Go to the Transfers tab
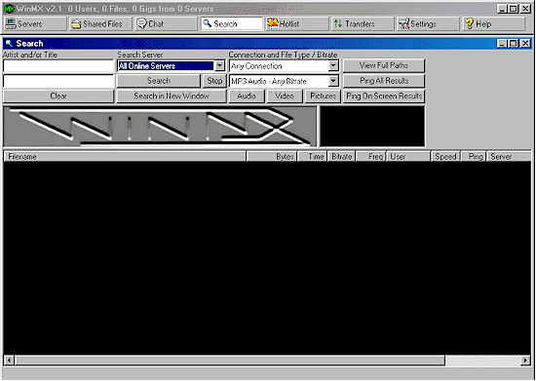The height and width of the screenshot is (381, 536). coord(363,24)
